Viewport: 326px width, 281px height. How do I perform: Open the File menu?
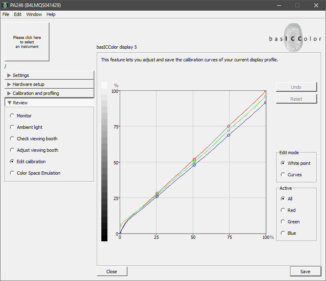click(x=6, y=14)
